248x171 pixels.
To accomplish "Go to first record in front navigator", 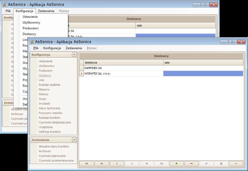I will [x=86, y=163].
